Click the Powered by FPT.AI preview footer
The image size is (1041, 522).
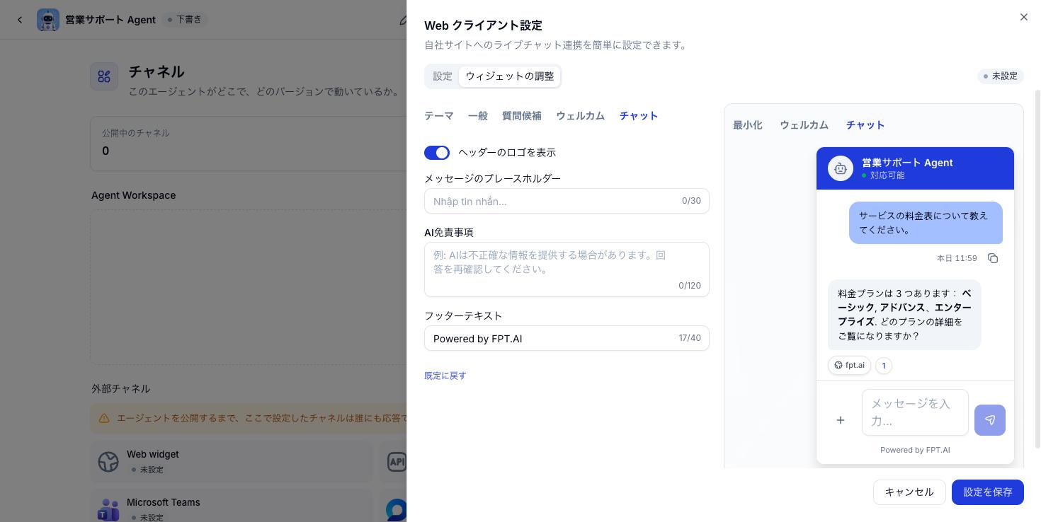pos(915,450)
